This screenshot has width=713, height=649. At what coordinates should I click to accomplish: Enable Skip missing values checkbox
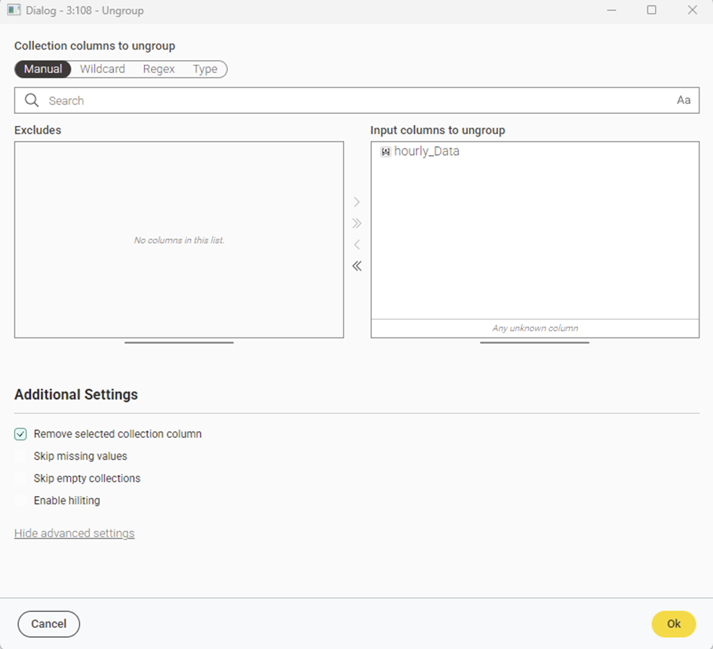[x=20, y=456]
